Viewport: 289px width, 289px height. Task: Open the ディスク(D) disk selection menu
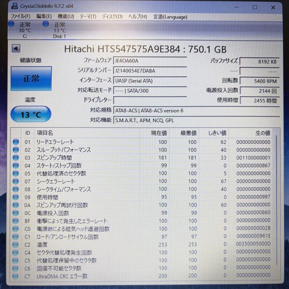[112, 17]
